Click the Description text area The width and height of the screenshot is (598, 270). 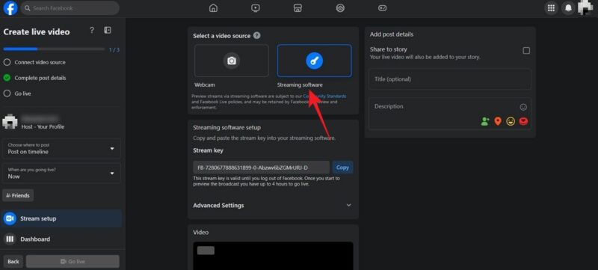450,114
